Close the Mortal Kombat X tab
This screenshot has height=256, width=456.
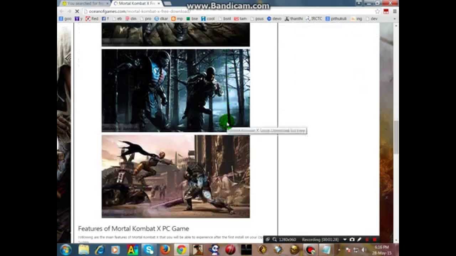(159, 3)
